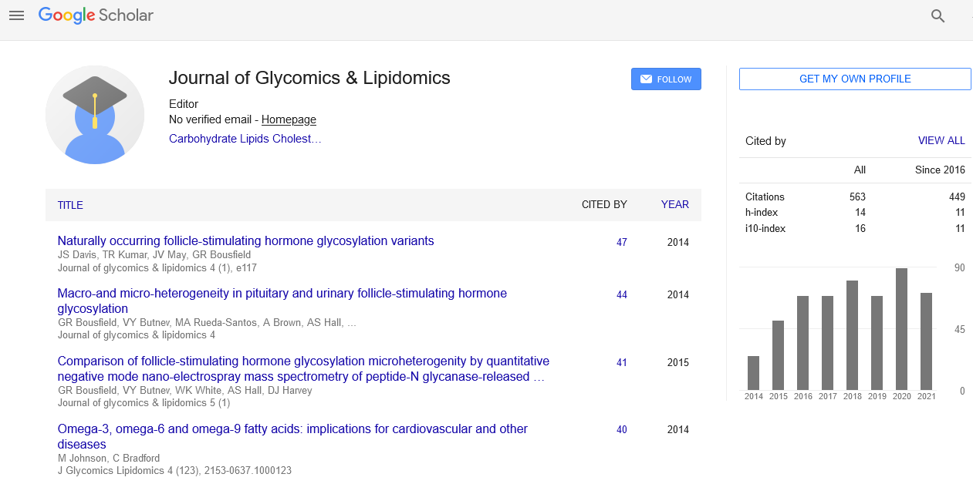Viewport: 973px width, 484px height.
Task: Click the FOLLOW button
Action: tap(666, 79)
